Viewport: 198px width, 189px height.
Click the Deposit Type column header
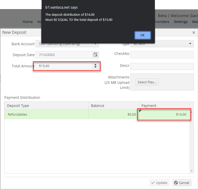click(47, 106)
